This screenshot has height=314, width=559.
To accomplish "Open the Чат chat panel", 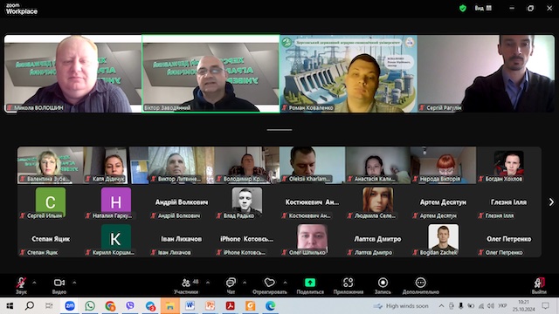I will coord(231,286).
